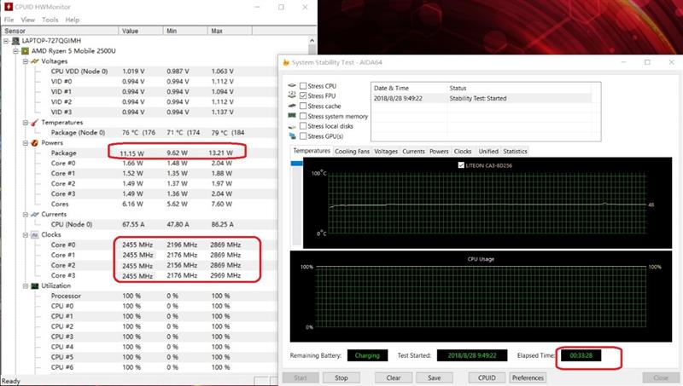Click the Save button
The image size is (683, 386).
point(435,377)
